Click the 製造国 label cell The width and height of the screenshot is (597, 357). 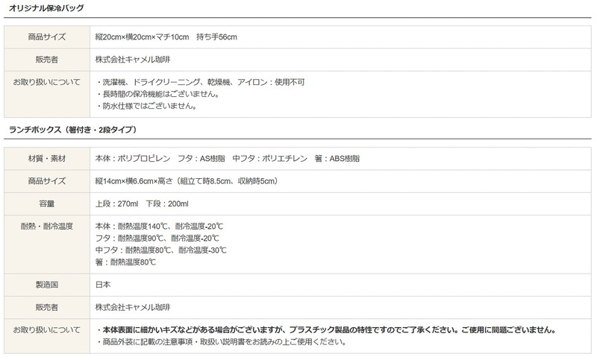(x=47, y=285)
